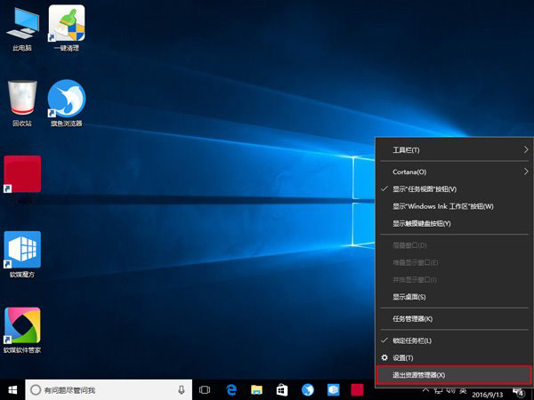Open the Action Center notification icon
This screenshot has width=534, height=400.
click(519, 393)
